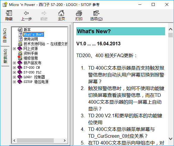
Task: Select the 版本 tree item
Action: click(27, 30)
